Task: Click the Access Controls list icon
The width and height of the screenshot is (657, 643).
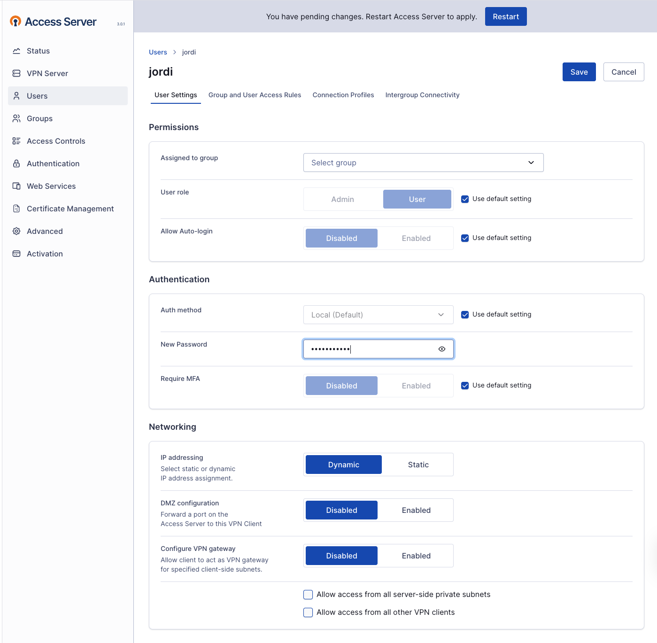Action: [x=16, y=141]
